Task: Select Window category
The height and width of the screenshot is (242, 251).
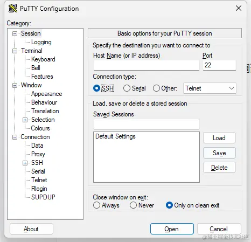Action: pyautogui.click(x=31, y=85)
